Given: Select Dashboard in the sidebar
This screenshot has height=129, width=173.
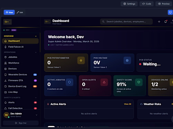Looking at the screenshot, I should point(20,41).
